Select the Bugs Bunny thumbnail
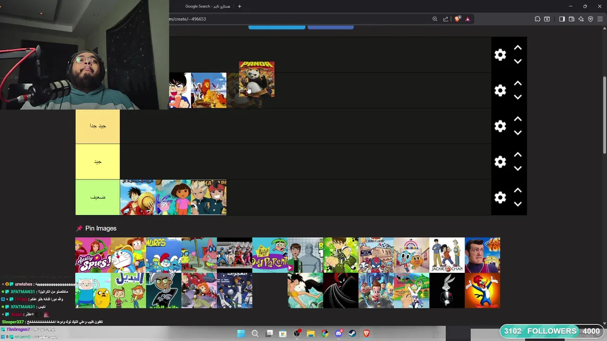The width and height of the screenshot is (607, 341). click(x=447, y=290)
